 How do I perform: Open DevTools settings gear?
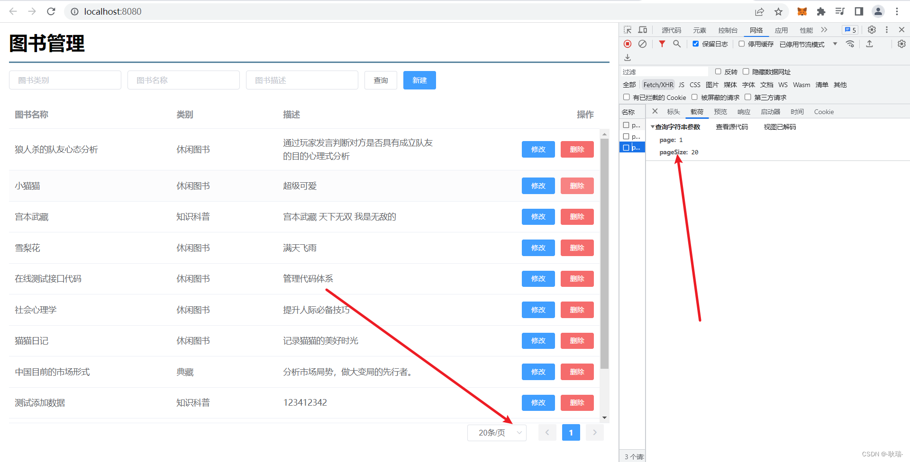tap(872, 30)
